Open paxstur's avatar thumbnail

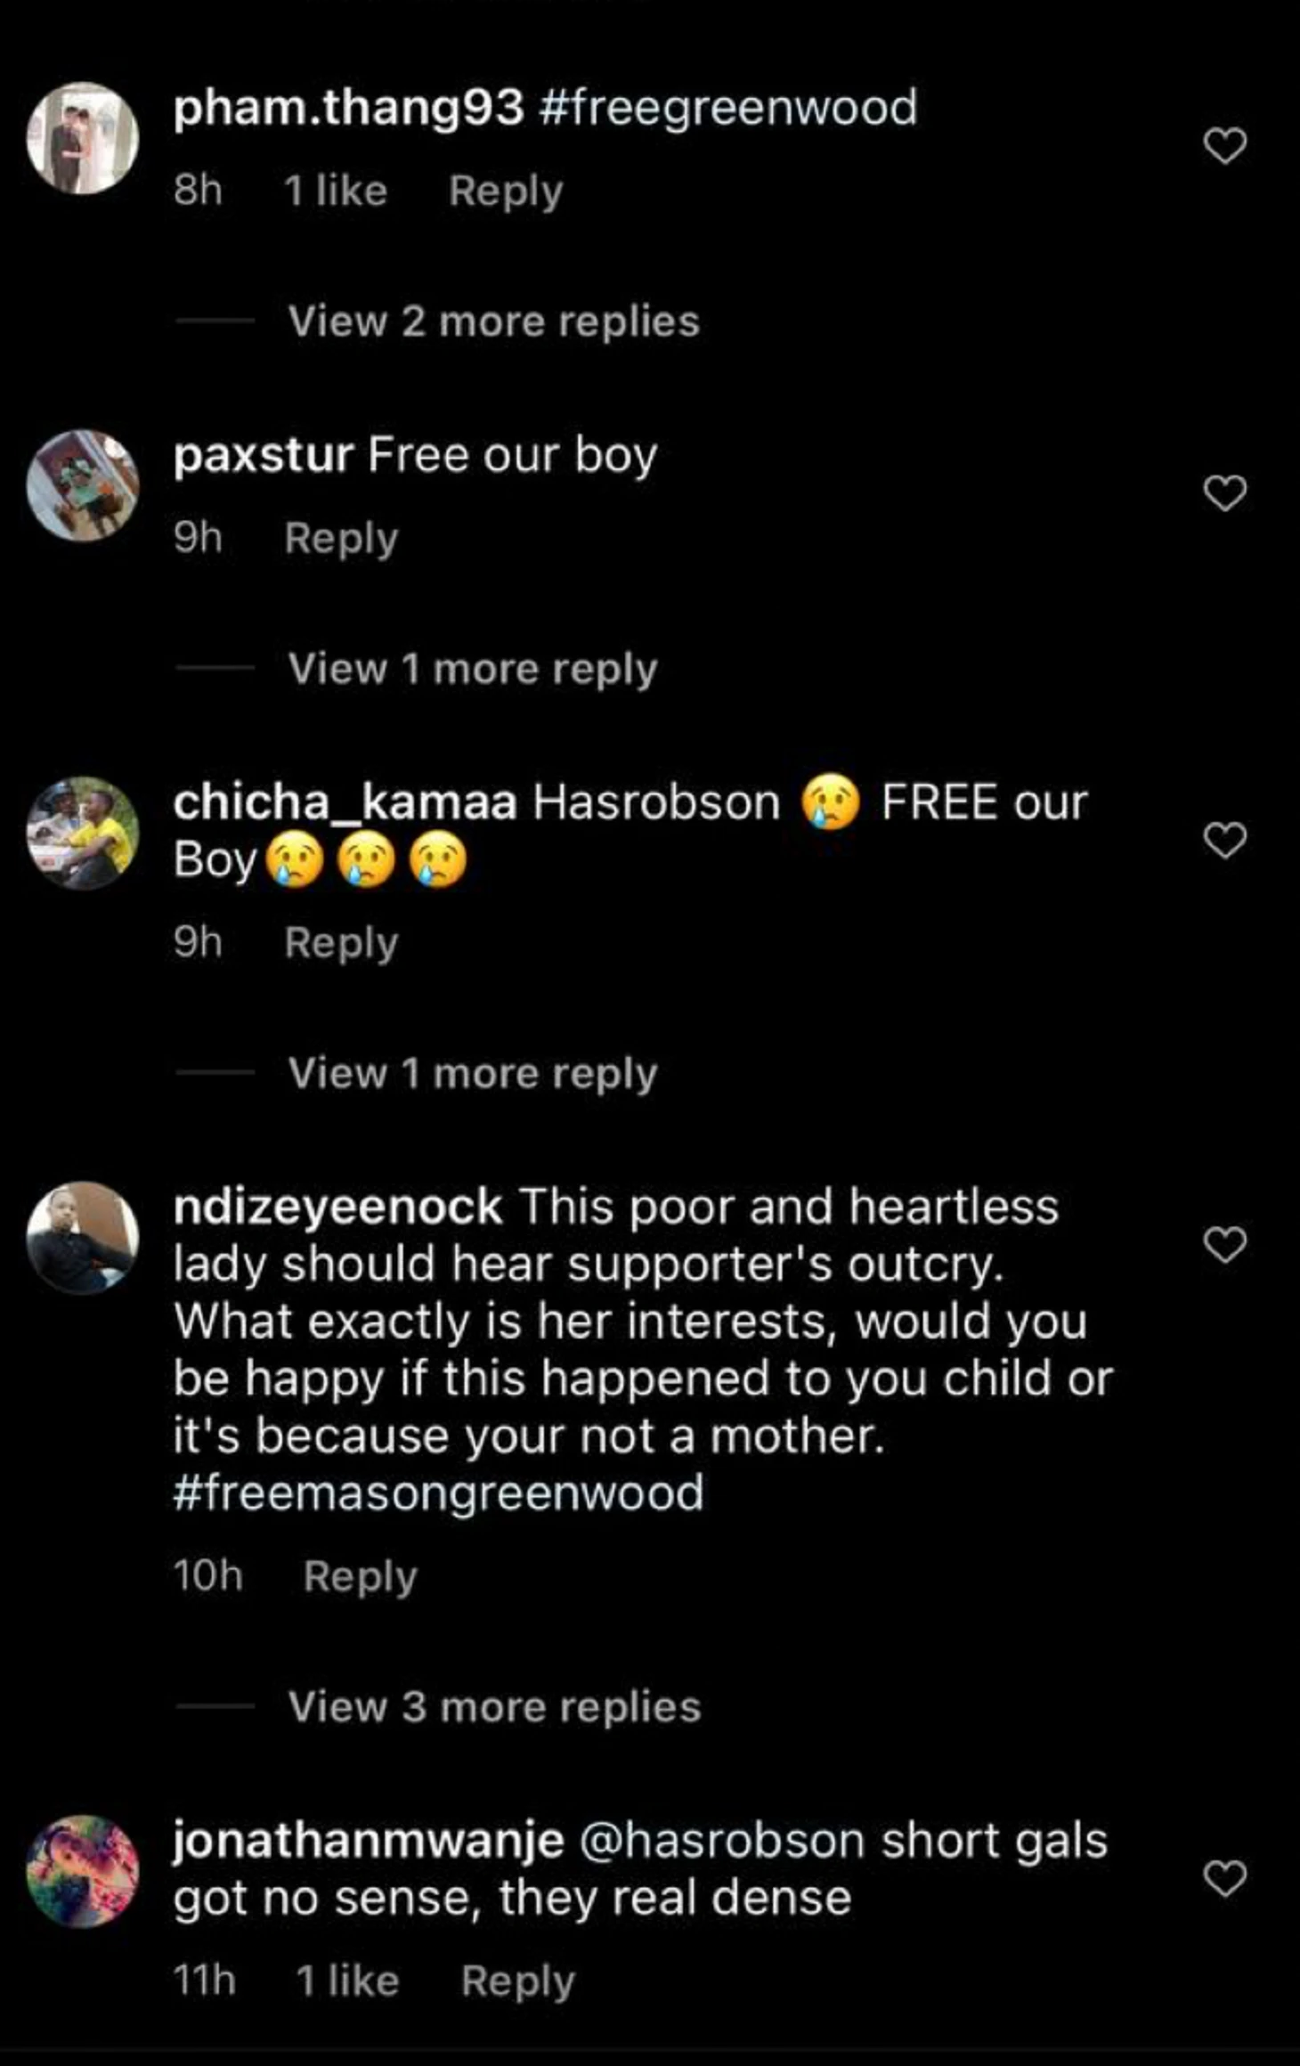click(x=83, y=485)
